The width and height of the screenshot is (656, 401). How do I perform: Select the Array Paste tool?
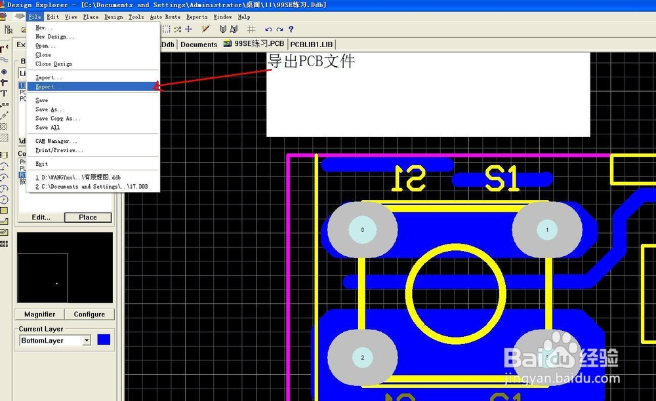pos(4,244)
